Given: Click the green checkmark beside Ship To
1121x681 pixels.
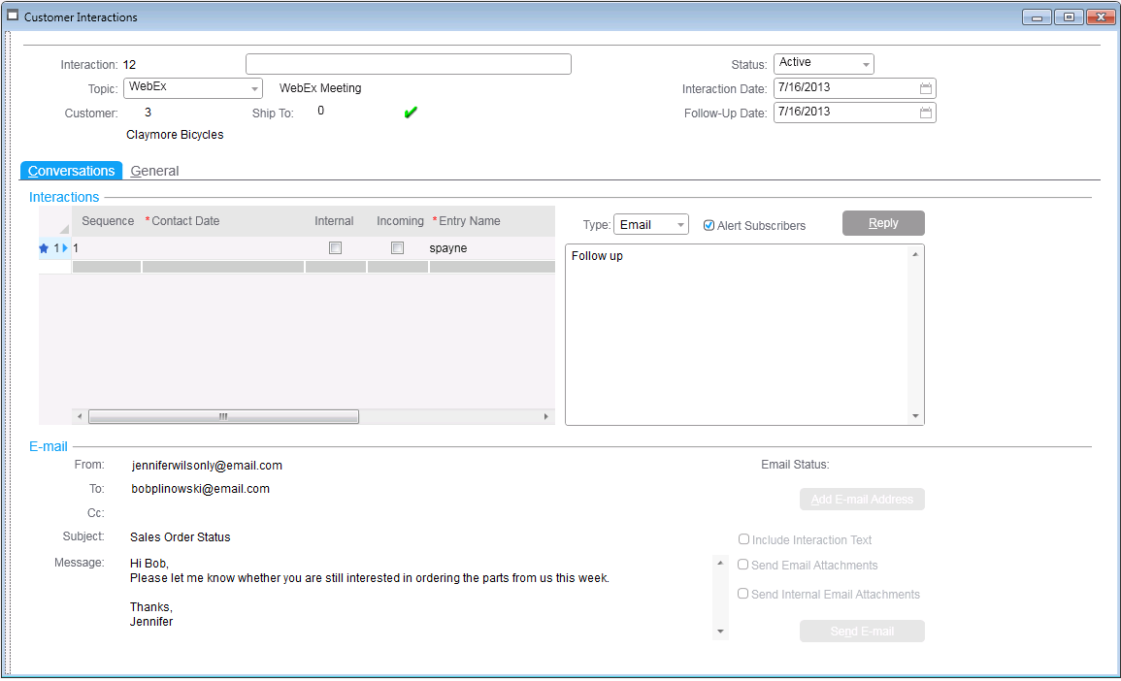Looking at the screenshot, I should (411, 113).
